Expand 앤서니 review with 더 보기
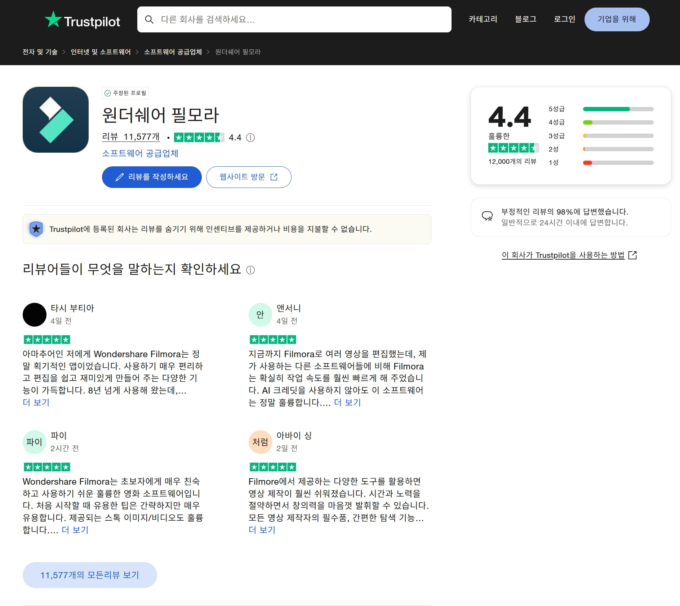This screenshot has width=680, height=606. click(x=347, y=402)
